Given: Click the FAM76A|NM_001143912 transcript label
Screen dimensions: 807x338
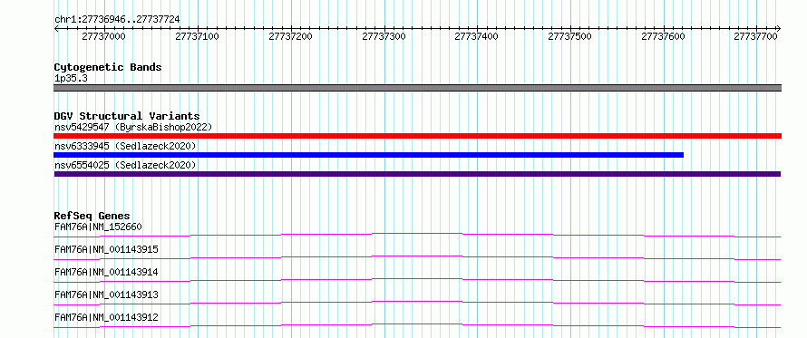Looking at the screenshot, I should tap(106, 317).
